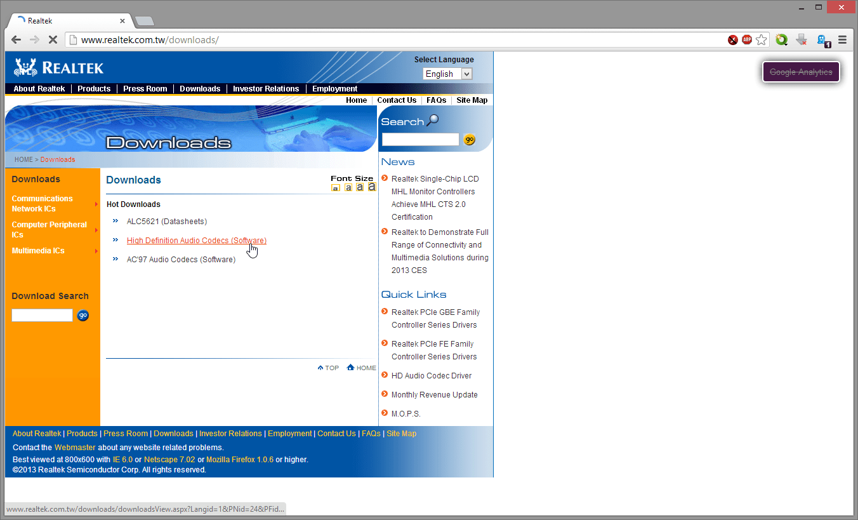
Task: Focus the Download Search text box
Action: (43, 316)
